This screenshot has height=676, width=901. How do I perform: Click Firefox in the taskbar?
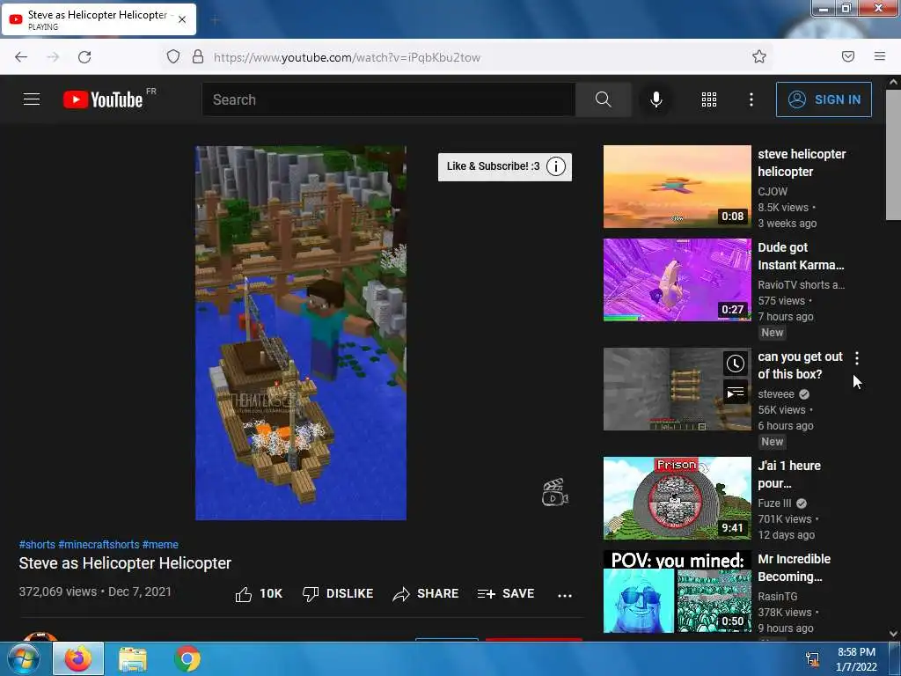coord(78,658)
